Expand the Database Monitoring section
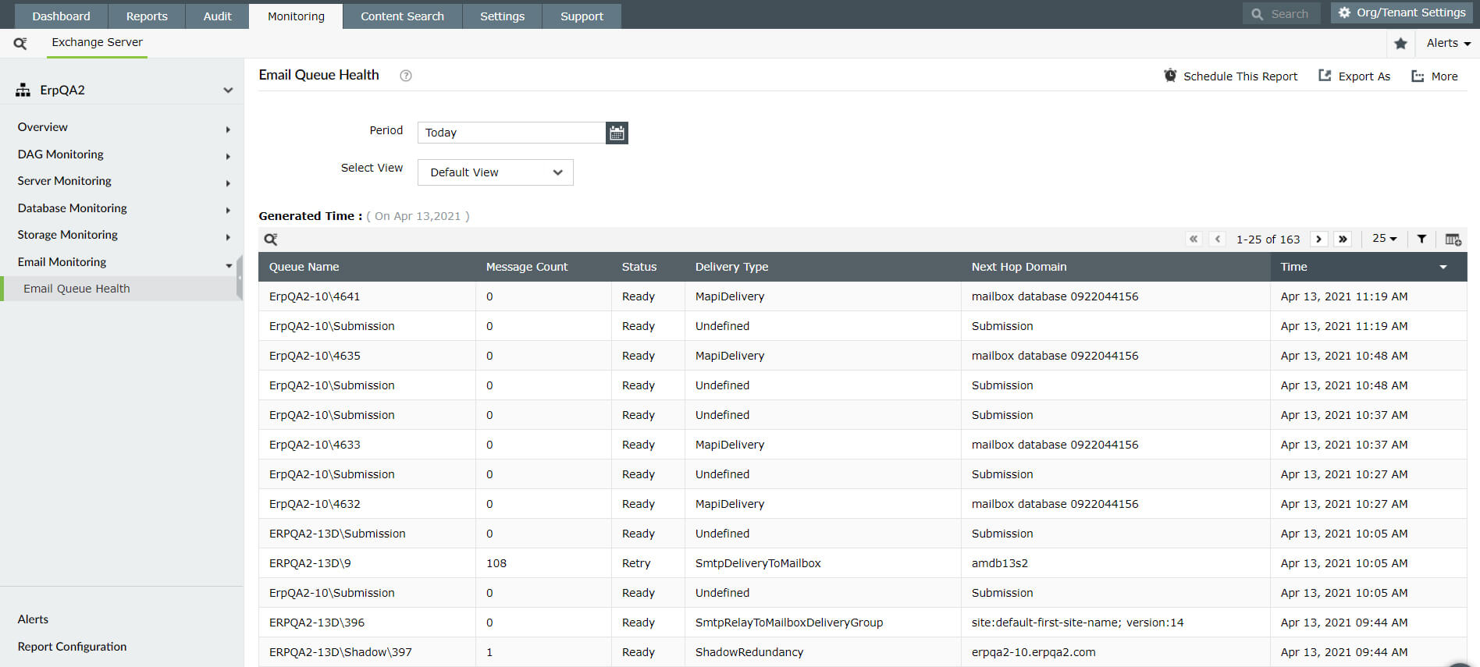This screenshot has height=667, width=1480. pos(228,211)
